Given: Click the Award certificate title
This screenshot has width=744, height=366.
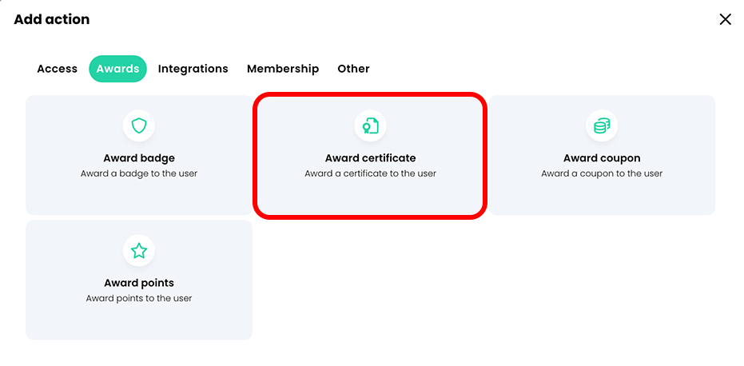Looking at the screenshot, I should pos(370,158).
